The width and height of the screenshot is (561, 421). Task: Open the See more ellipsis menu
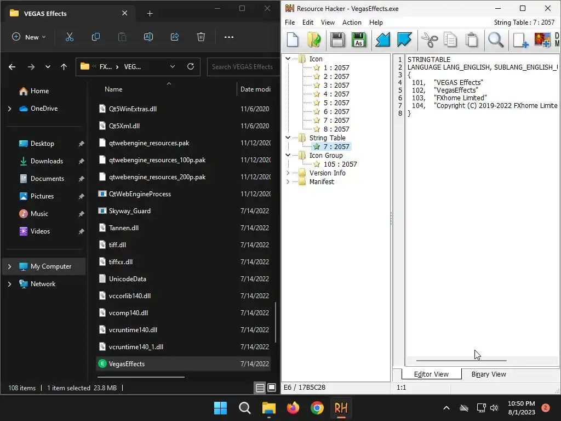click(x=228, y=37)
